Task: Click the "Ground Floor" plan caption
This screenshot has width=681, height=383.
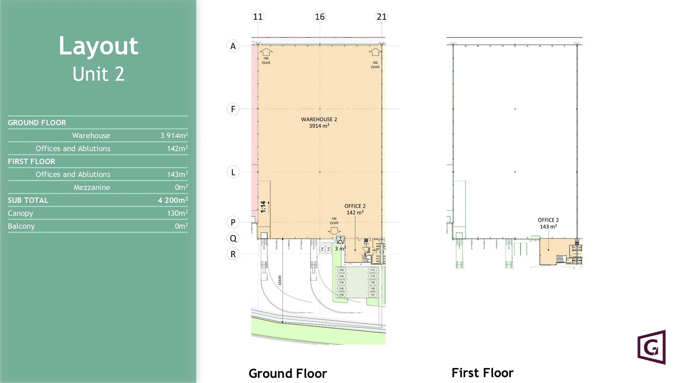Action: 288,374
